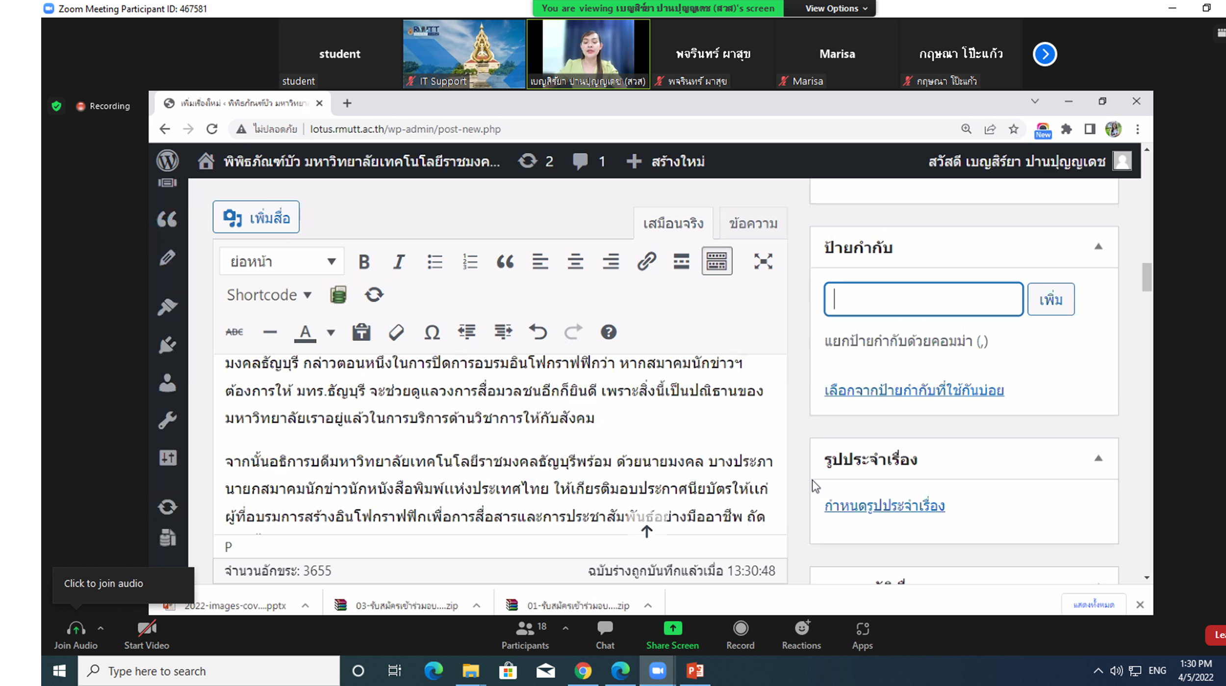Open the Users sidebar menu
This screenshot has height=686, width=1226.
(167, 383)
